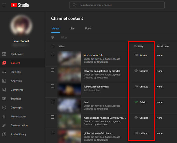Screen dimensions: 177x143
Task: Change the Public visibility of Last video
Action: [x=141, y=102]
